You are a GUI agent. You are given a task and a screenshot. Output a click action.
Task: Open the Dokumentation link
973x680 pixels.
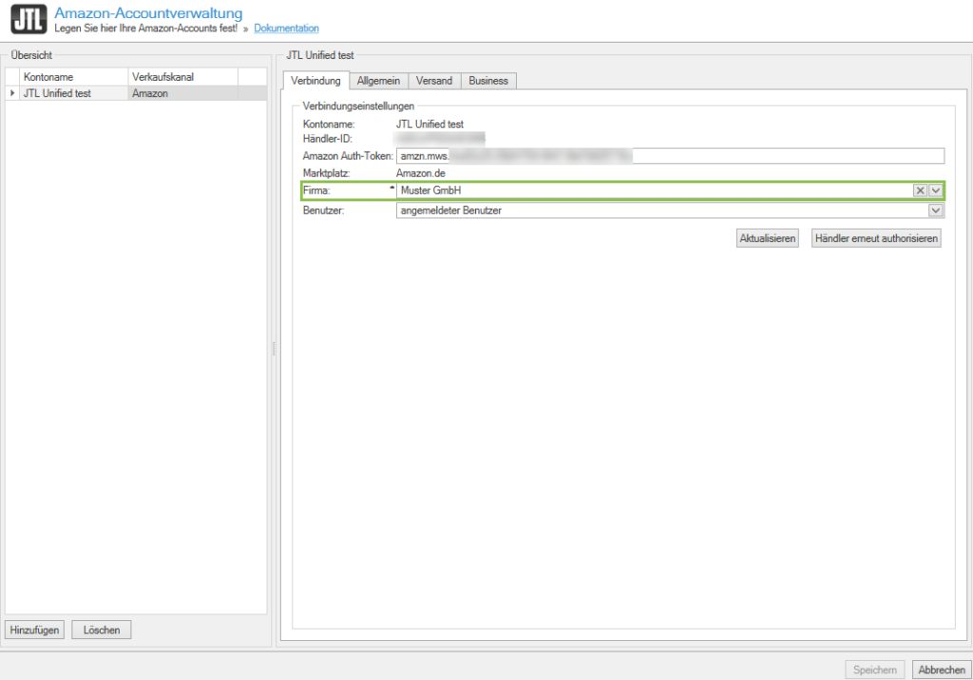pos(286,28)
